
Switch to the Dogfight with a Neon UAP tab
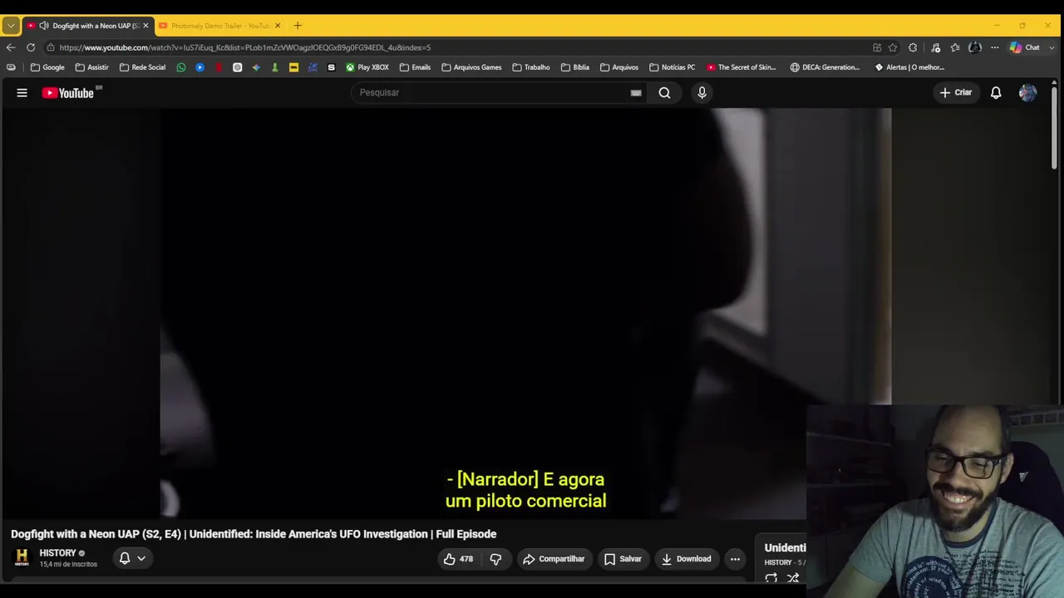point(86,26)
